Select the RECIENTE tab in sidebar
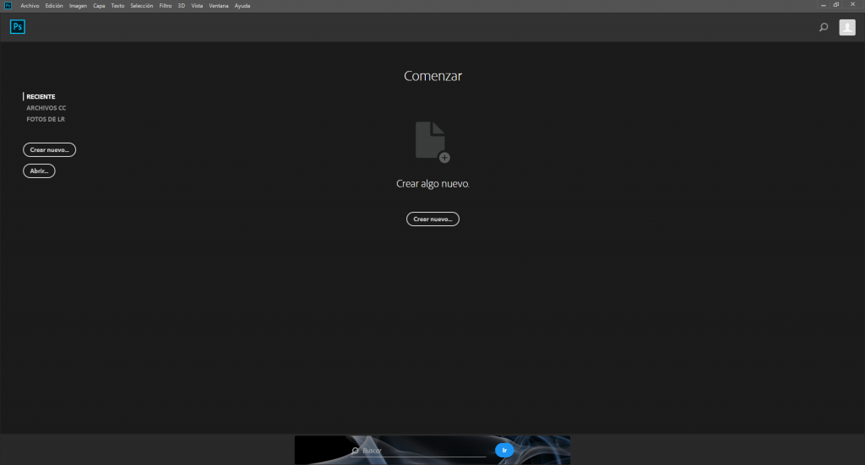This screenshot has width=865, height=465. [41, 96]
